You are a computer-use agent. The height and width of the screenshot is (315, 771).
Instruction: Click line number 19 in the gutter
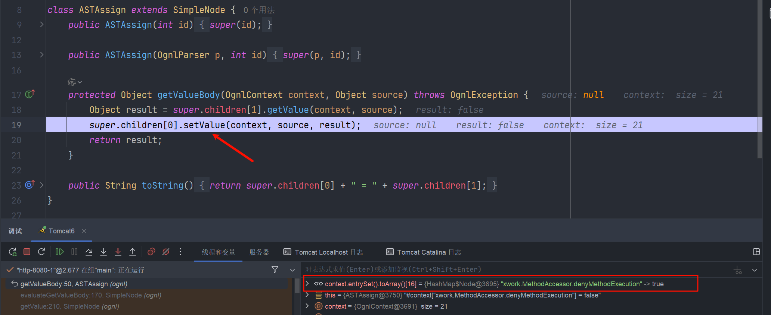click(x=16, y=125)
